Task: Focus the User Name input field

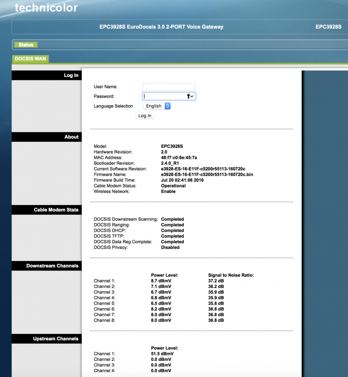Action: (x=169, y=86)
